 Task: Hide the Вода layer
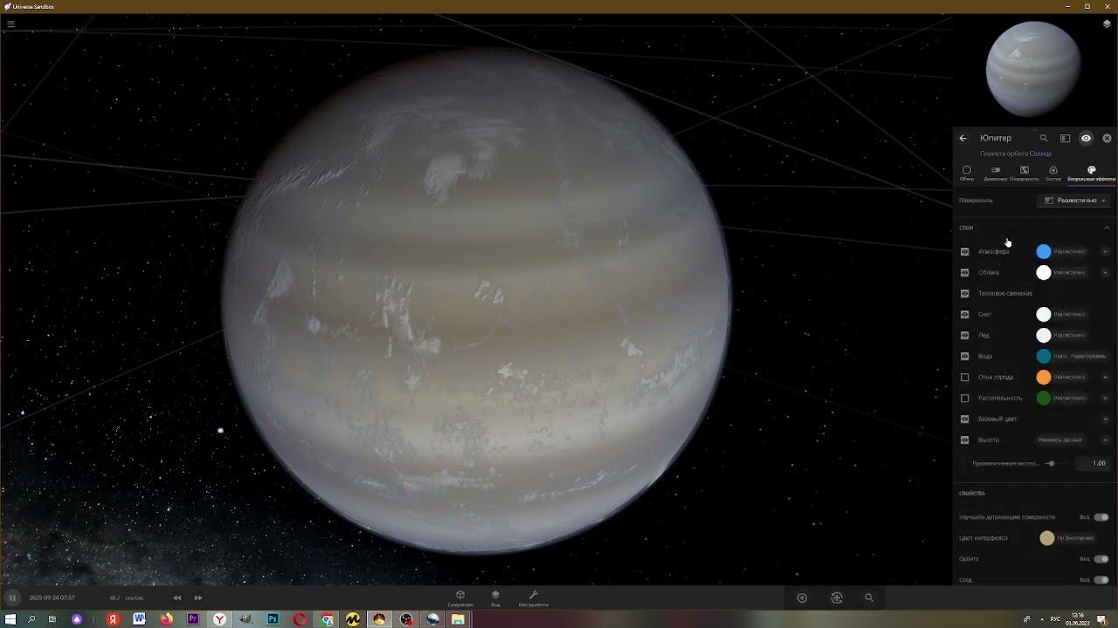click(965, 356)
